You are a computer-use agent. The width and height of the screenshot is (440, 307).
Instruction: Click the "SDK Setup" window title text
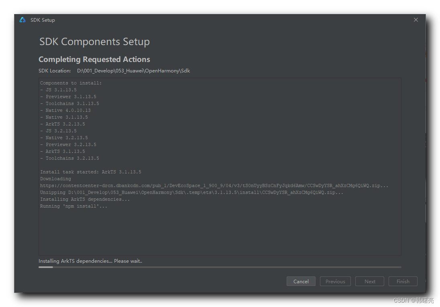pos(43,20)
